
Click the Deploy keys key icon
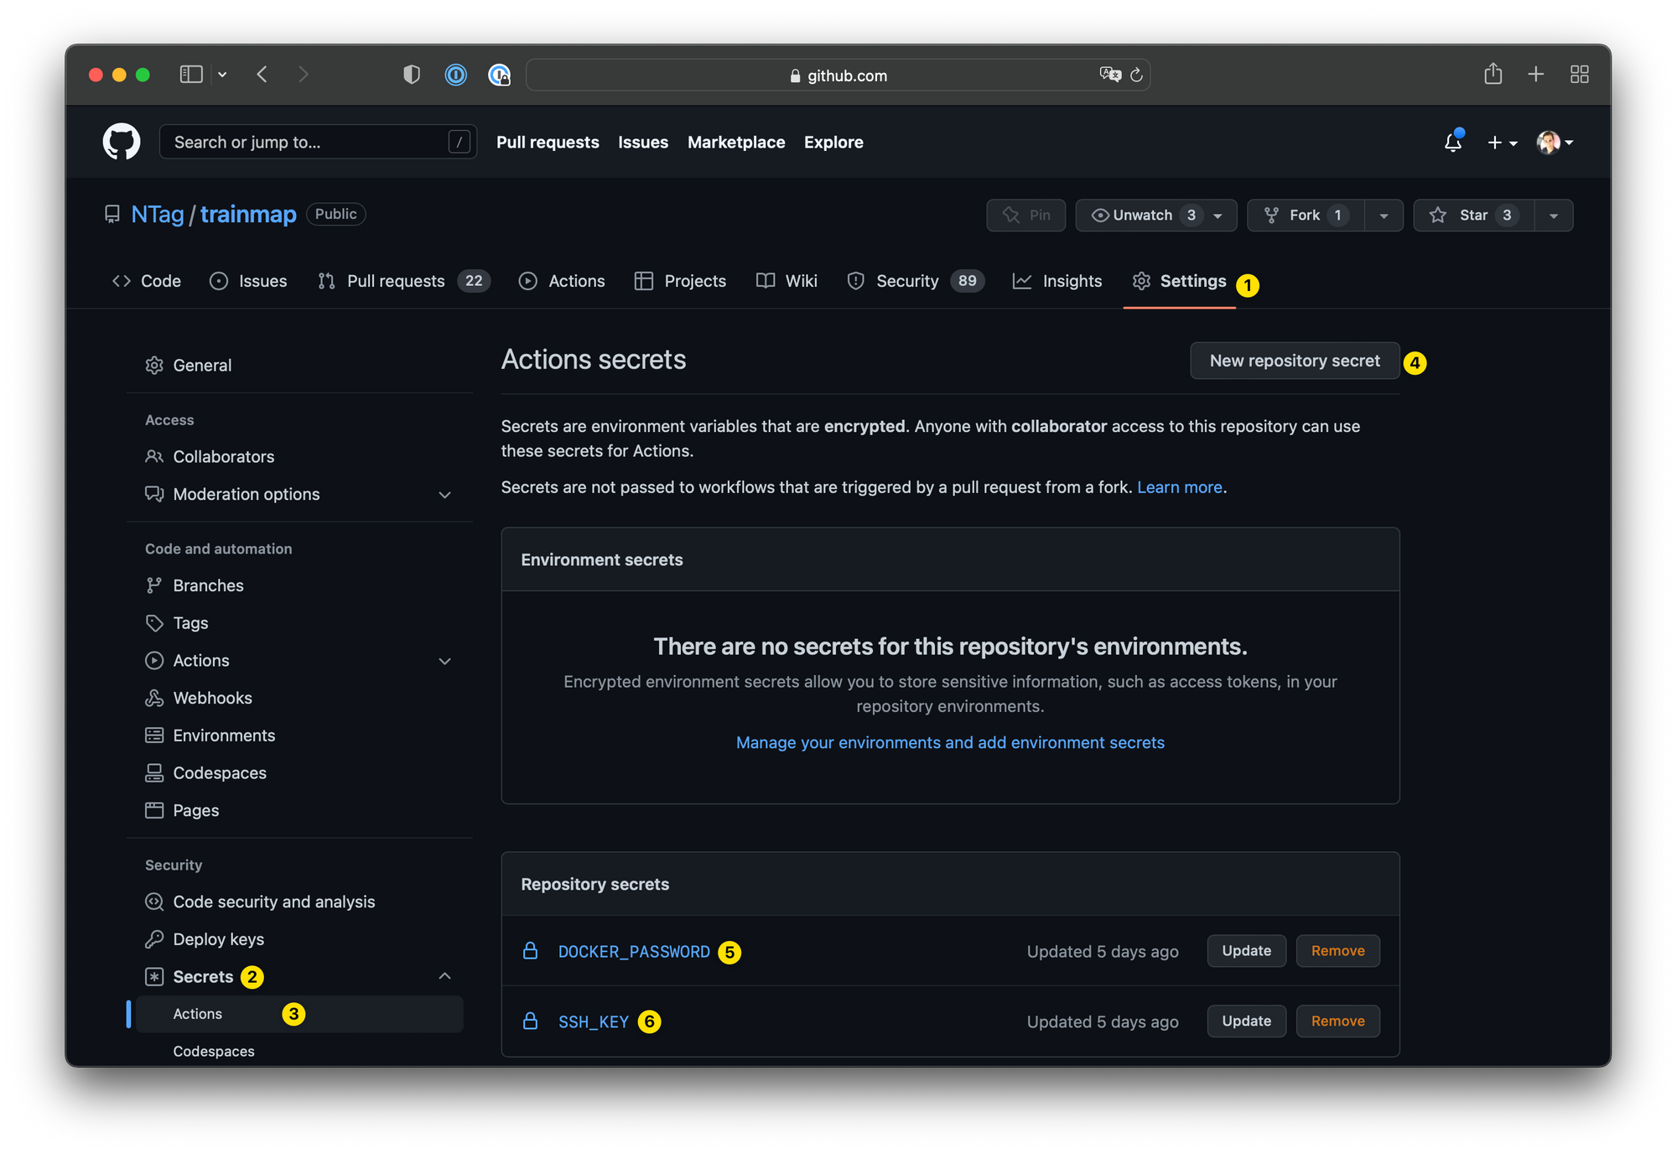154,939
